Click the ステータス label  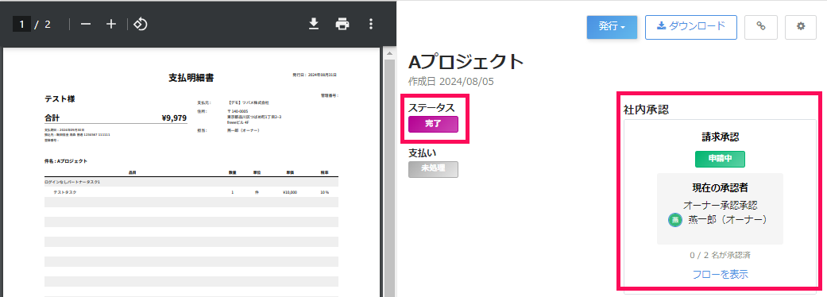(x=431, y=108)
